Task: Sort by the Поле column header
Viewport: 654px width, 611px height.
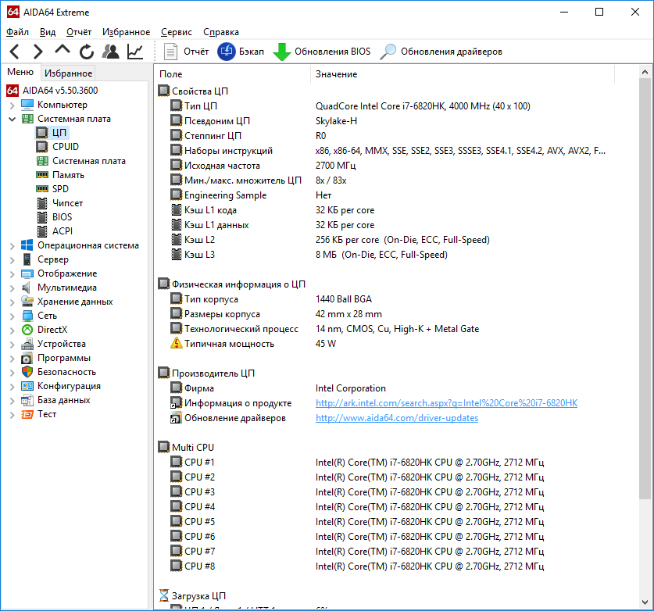Action: 232,74
